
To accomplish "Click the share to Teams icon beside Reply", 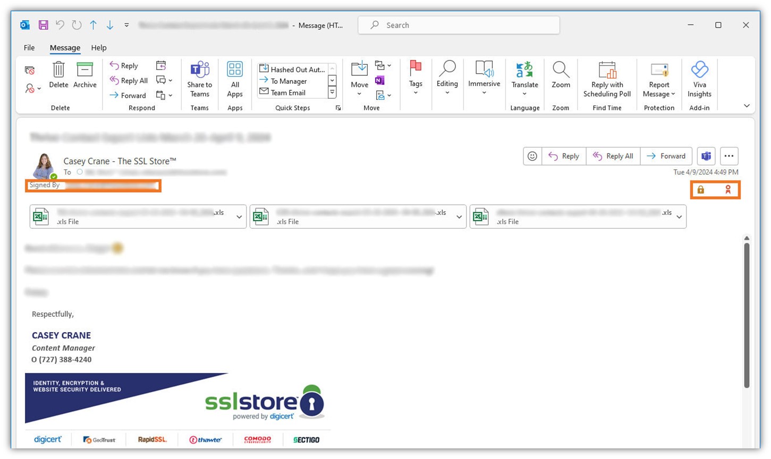I will coord(706,155).
